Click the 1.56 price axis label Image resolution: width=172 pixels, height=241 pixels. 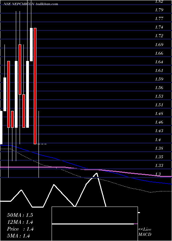pos(159,88)
